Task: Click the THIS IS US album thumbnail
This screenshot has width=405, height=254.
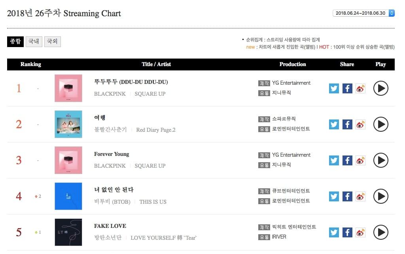Action: coord(68,196)
